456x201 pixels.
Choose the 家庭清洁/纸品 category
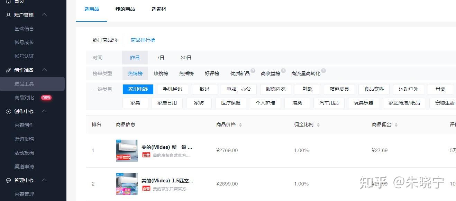404,103
